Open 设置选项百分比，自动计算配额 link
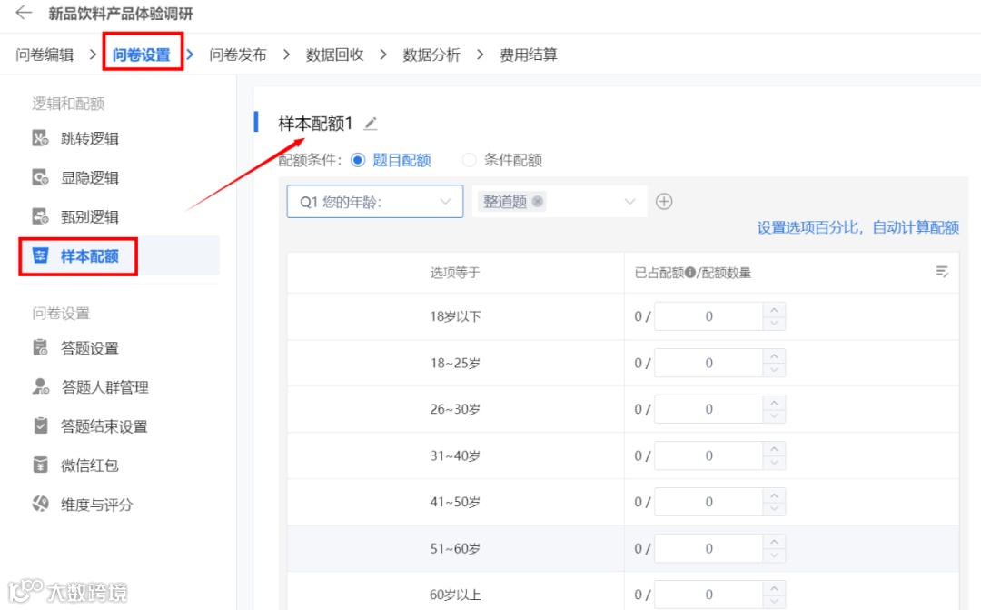Image resolution: width=981 pixels, height=610 pixels. (857, 227)
